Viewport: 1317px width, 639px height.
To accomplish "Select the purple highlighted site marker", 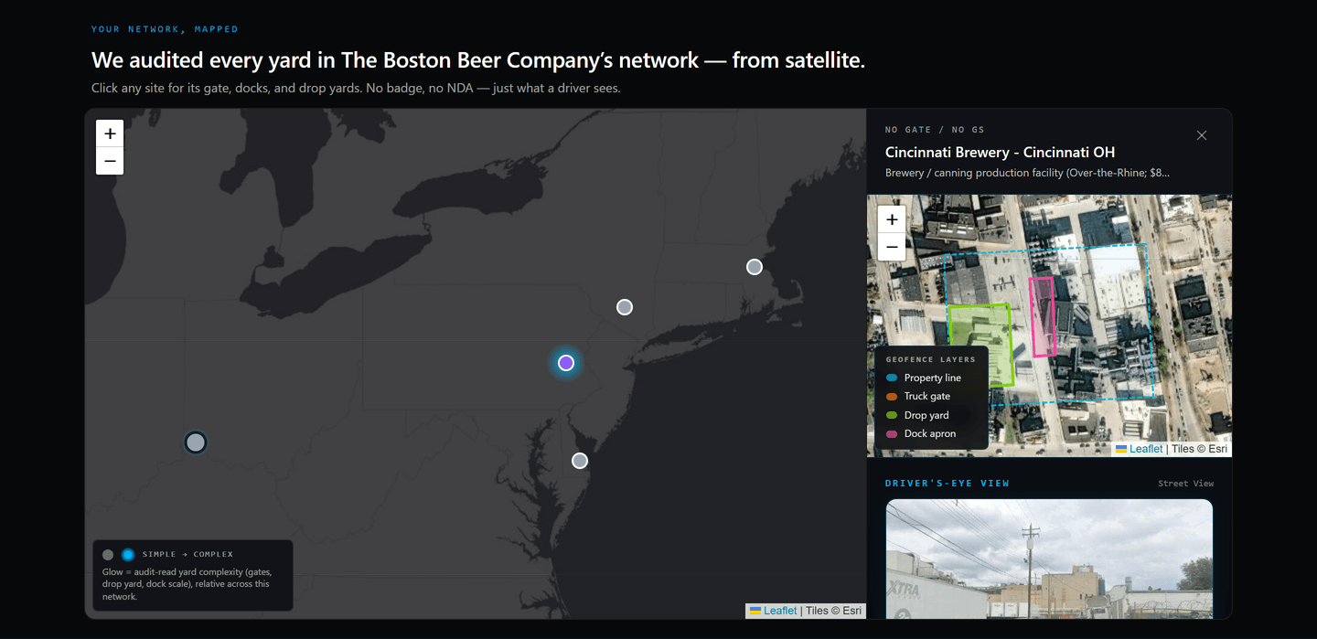I will coord(566,363).
